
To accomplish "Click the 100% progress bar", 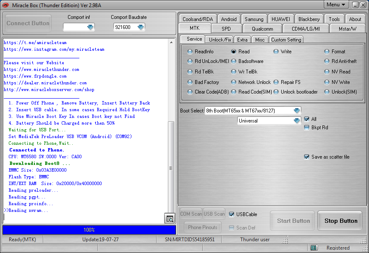I will click(89, 230).
